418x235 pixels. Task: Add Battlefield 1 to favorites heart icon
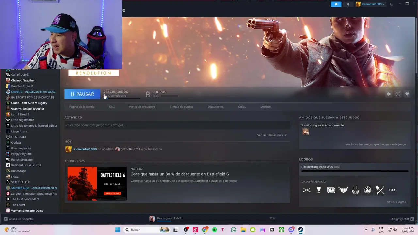point(407,94)
